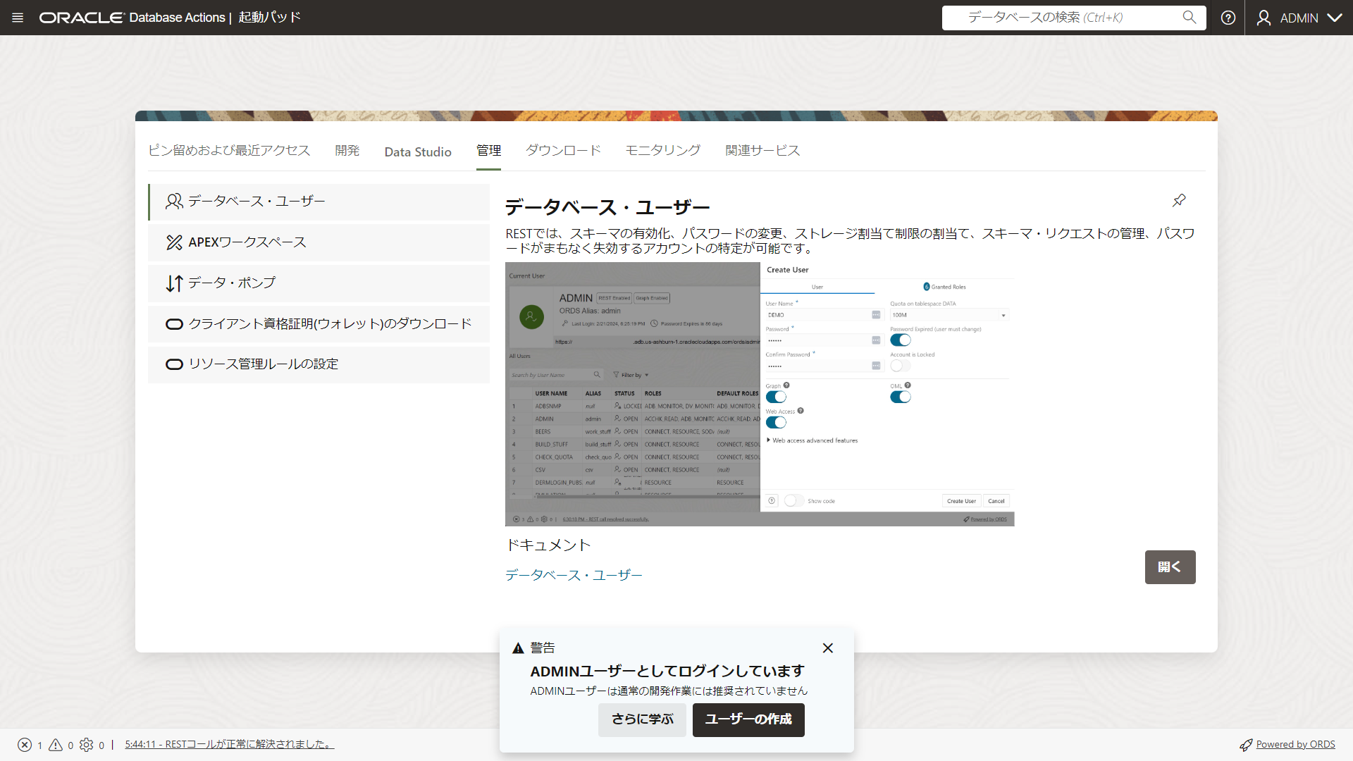Click the ORDS rocket icon

(x=1246, y=745)
